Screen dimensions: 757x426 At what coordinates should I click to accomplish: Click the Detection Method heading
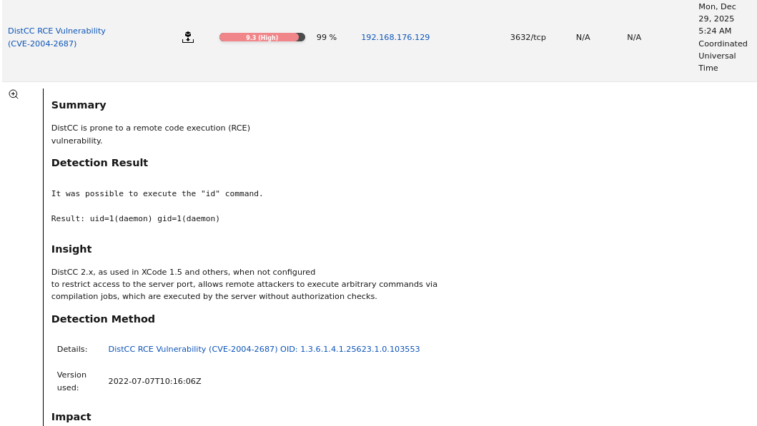(x=103, y=319)
